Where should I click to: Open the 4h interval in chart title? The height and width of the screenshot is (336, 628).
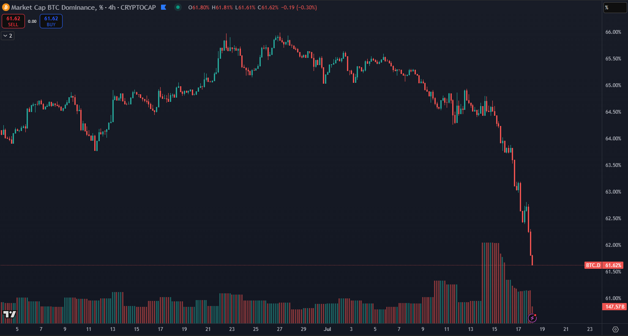[111, 7]
